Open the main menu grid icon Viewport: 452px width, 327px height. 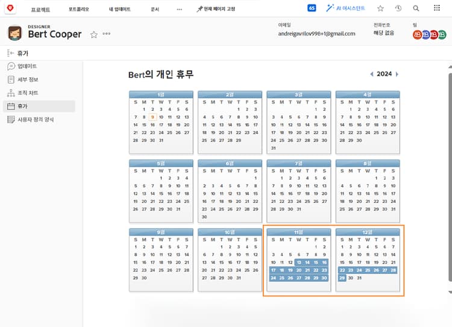pos(437,8)
